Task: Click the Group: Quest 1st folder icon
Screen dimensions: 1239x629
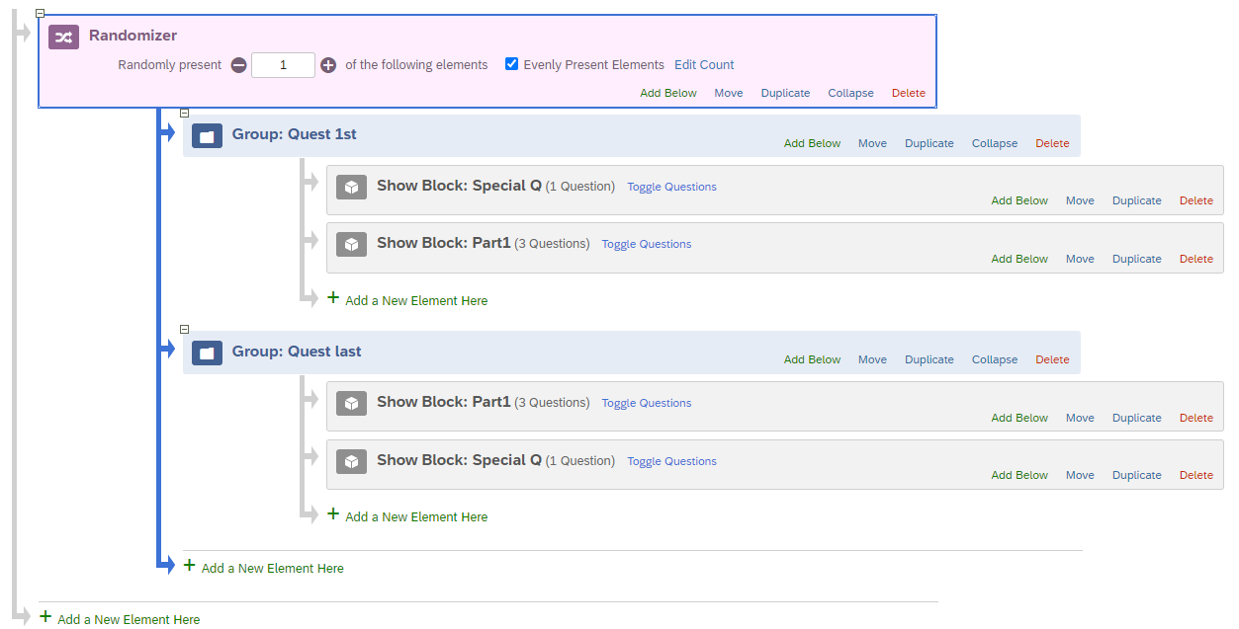Action: 207,136
